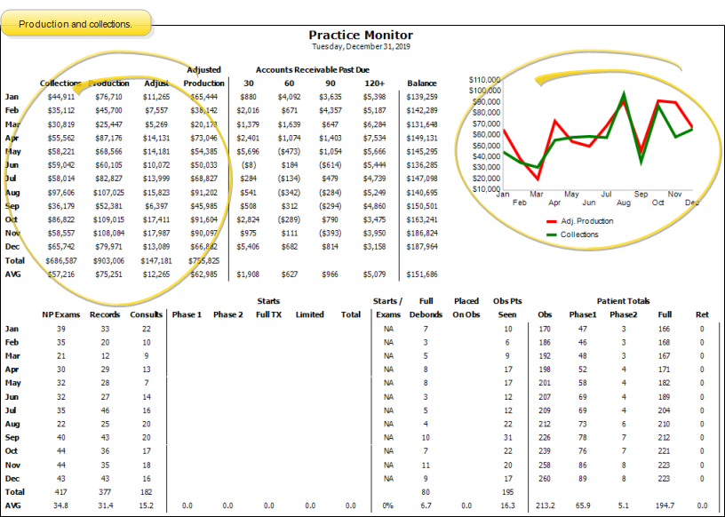Click the 120+ past due column header
The height and width of the screenshot is (517, 725).
click(x=375, y=84)
